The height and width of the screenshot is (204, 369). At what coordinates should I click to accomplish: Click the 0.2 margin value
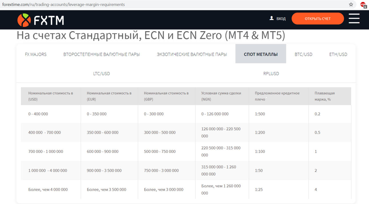click(x=318, y=114)
